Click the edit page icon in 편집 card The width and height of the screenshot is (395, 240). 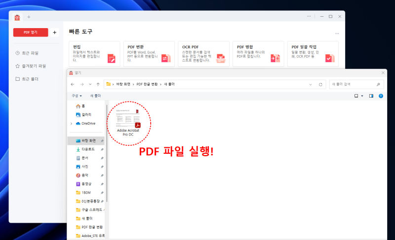tap(112, 58)
